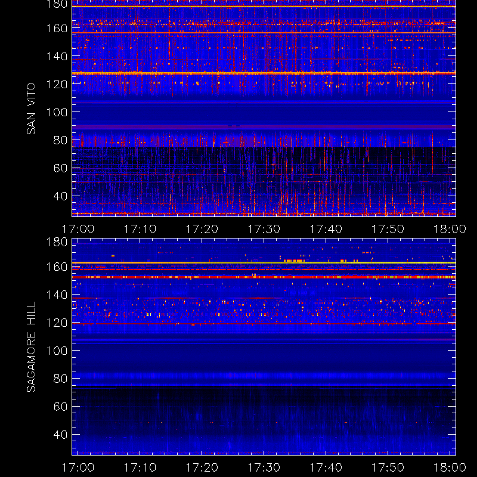Select the 80 tick label on San Vito axis
Viewport: 477px width, 477px height.
tap(61, 140)
